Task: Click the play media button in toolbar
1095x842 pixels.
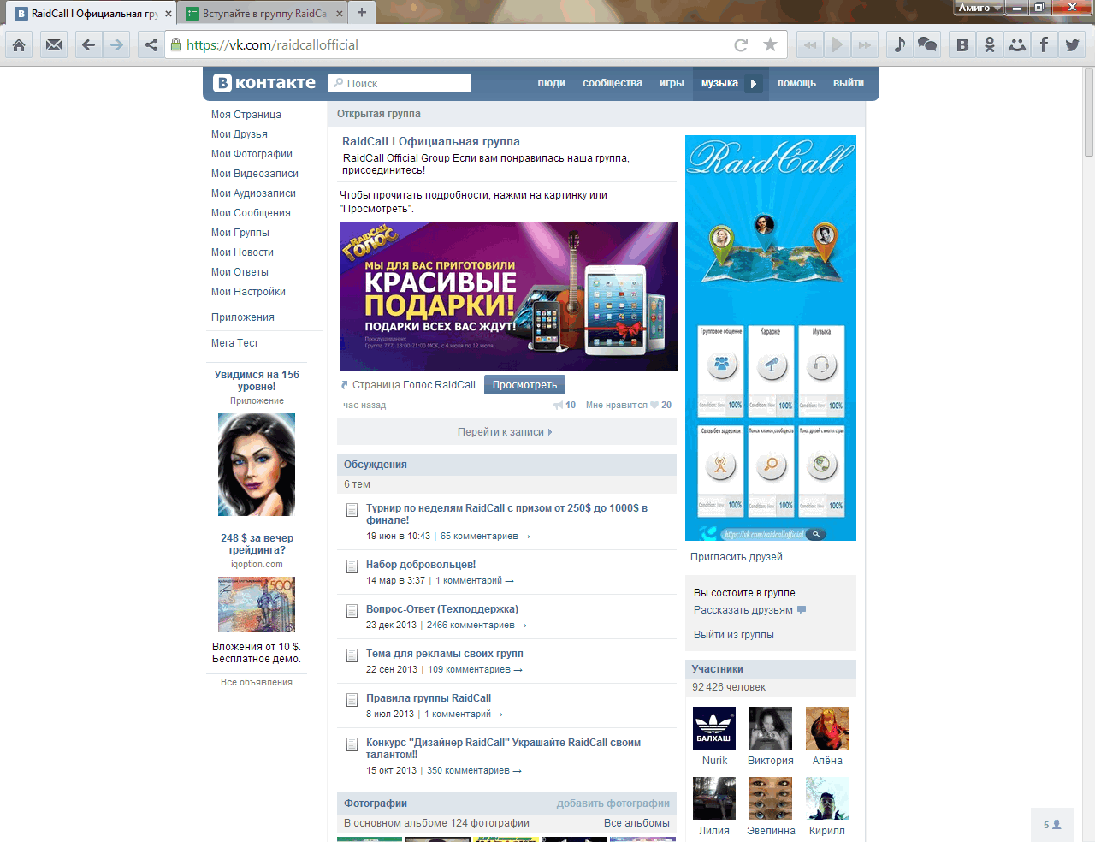Action: [x=838, y=44]
